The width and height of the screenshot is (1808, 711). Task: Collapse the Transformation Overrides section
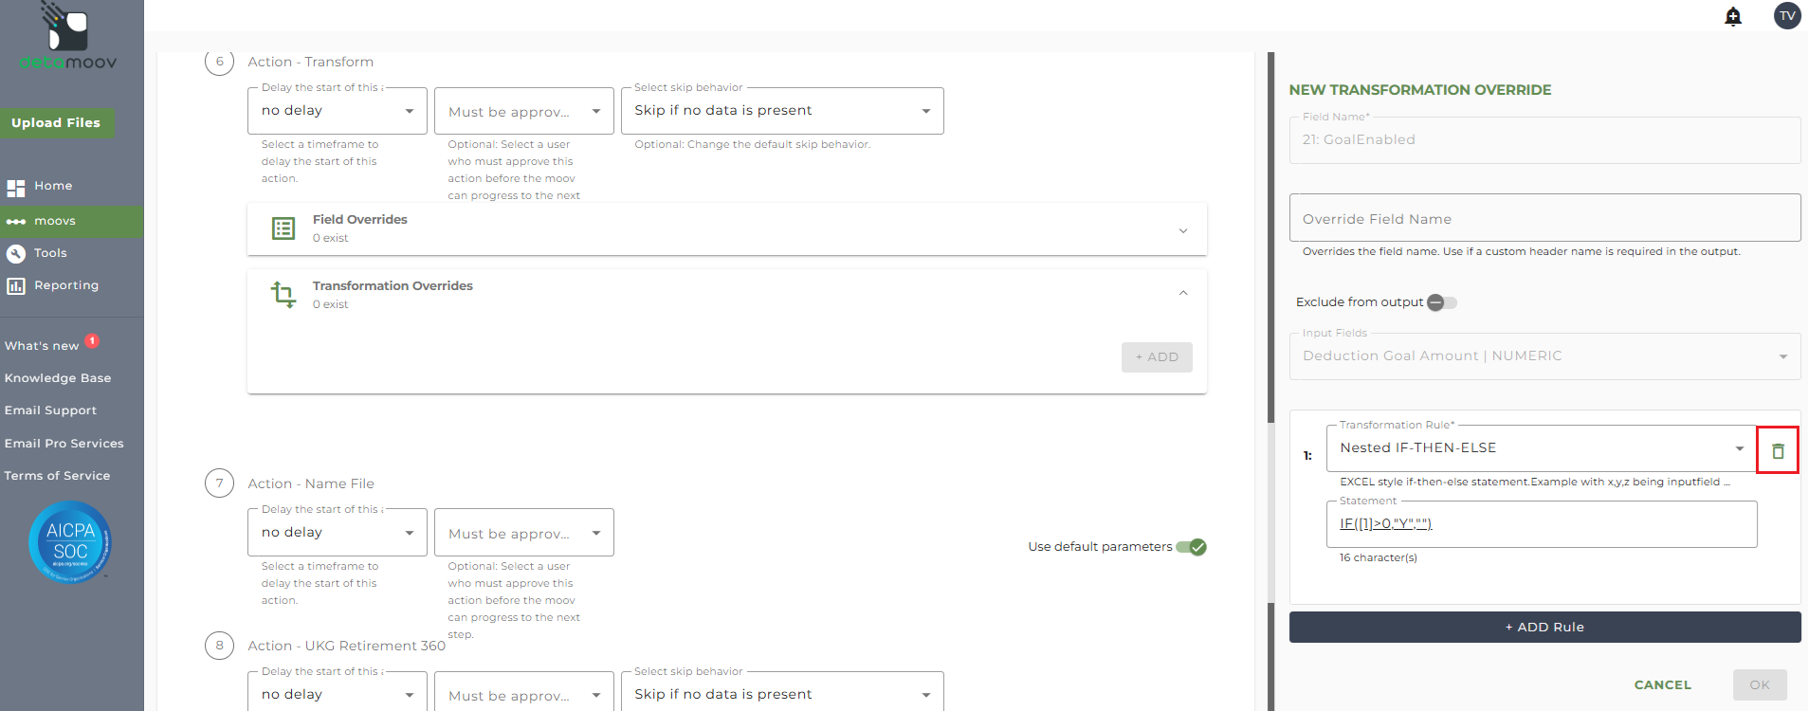click(x=1182, y=293)
